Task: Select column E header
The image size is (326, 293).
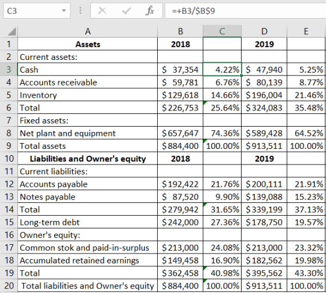Action: pos(306,31)
